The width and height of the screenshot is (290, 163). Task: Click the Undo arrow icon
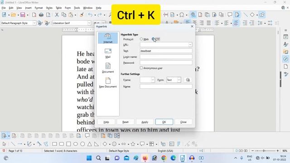point(90,15)
